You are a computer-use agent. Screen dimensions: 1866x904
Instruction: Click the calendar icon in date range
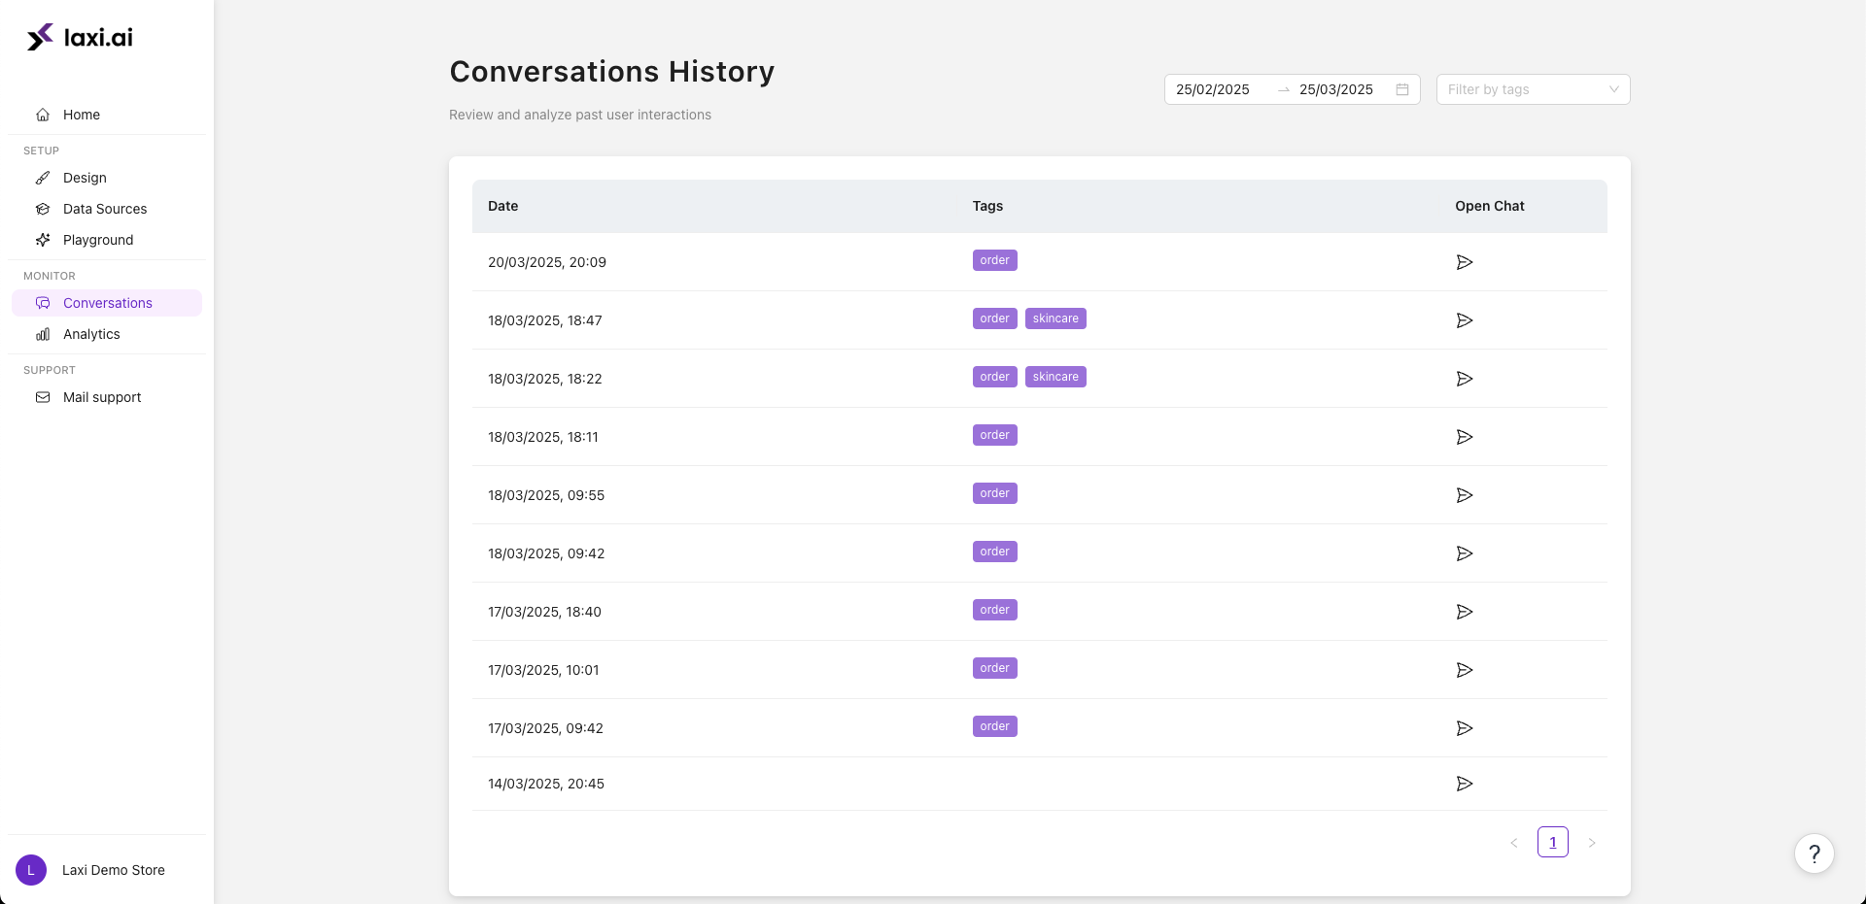coord(1401,89)
